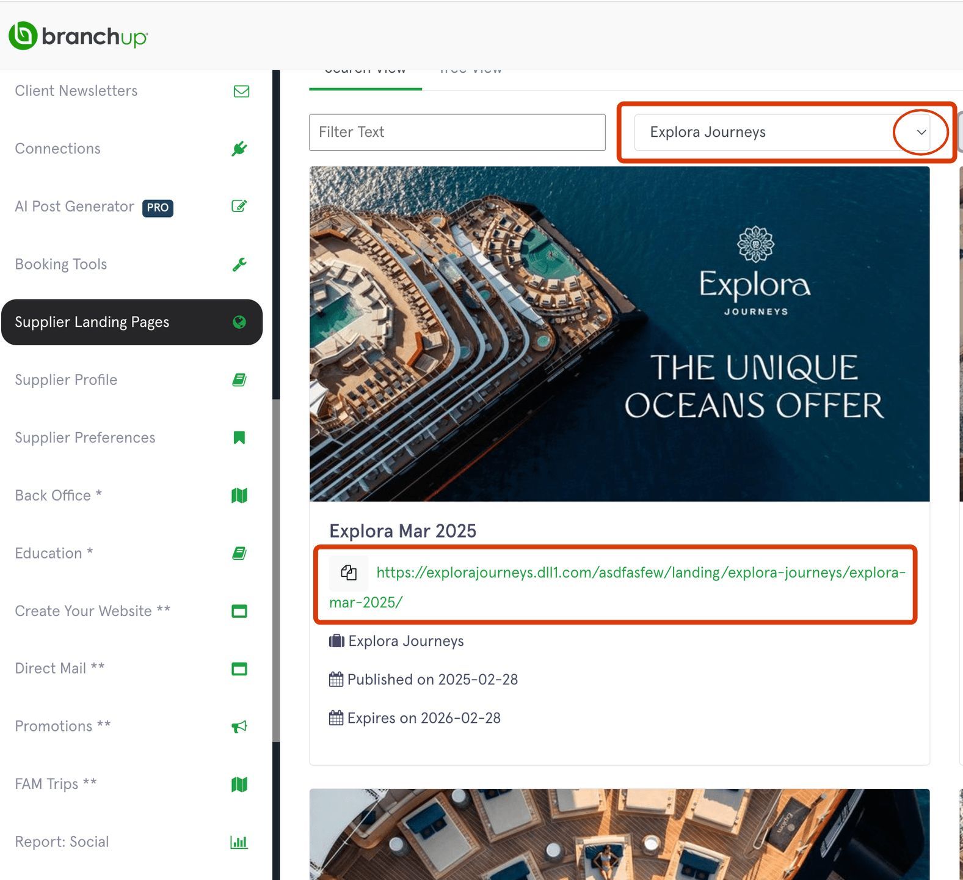963x880 pixels.
Task: Click the FAM Trips map icon
Action: click(x=239, y=785)
